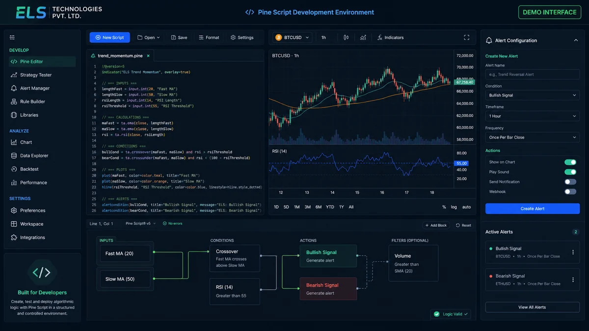Expand the Open file dropdown

pyautogui.click(x=149, y=37)
